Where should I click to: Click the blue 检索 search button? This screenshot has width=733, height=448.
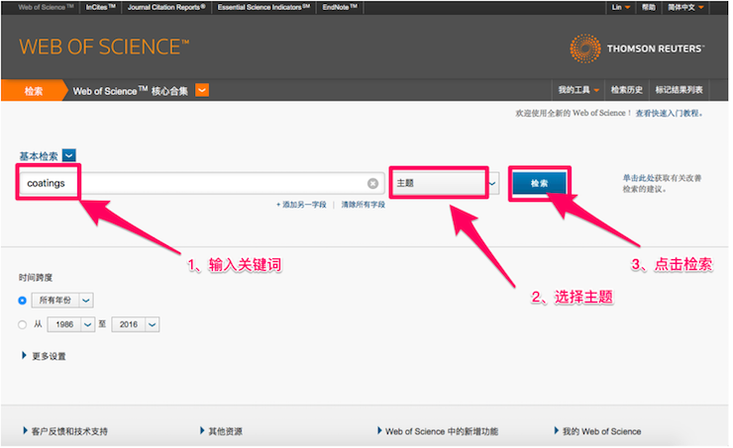pyautogui.click(x=539, y=184)
